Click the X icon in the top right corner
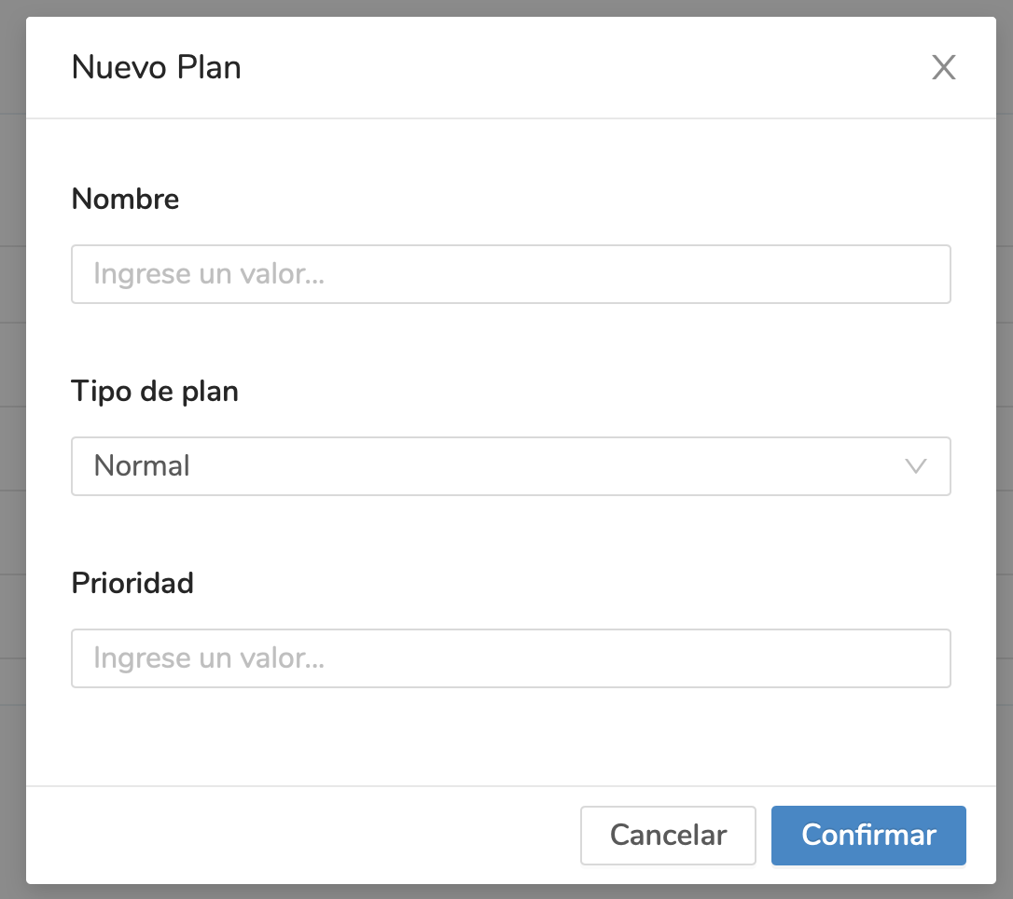Image resolution: width=1013 pixels, height=899 pixels. coord(943,67)
